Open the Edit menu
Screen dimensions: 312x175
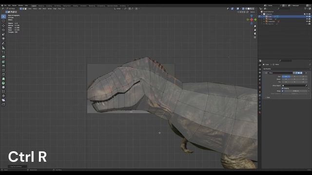[9, 5]
